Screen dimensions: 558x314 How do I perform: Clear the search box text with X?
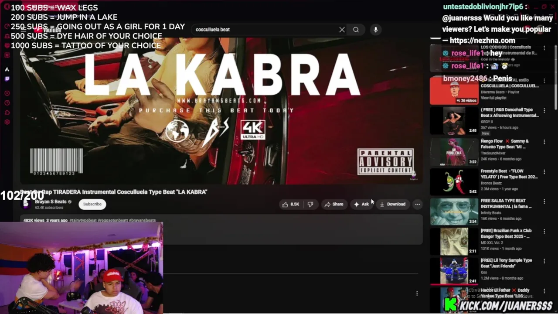click(342, 30)
